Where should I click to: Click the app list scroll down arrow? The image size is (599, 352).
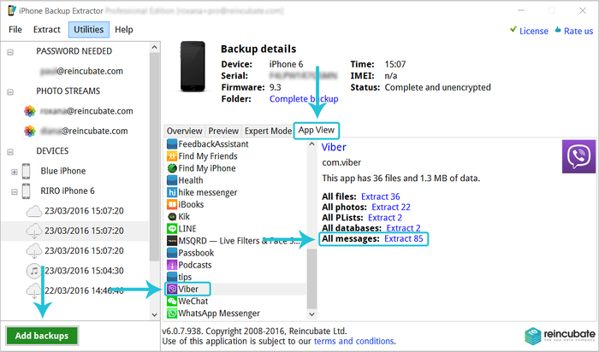pos(311,314)
